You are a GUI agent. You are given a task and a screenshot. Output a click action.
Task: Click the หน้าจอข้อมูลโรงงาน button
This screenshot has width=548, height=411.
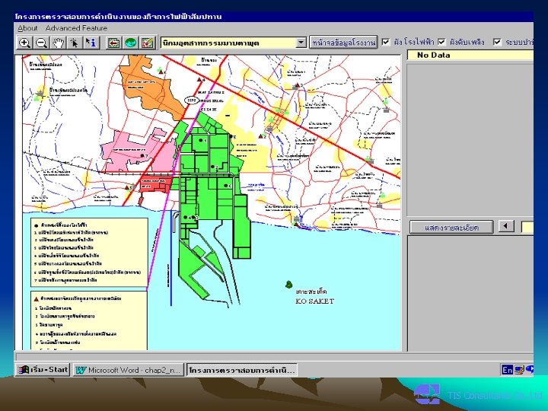pyautogui.click(x=343, y=43)
